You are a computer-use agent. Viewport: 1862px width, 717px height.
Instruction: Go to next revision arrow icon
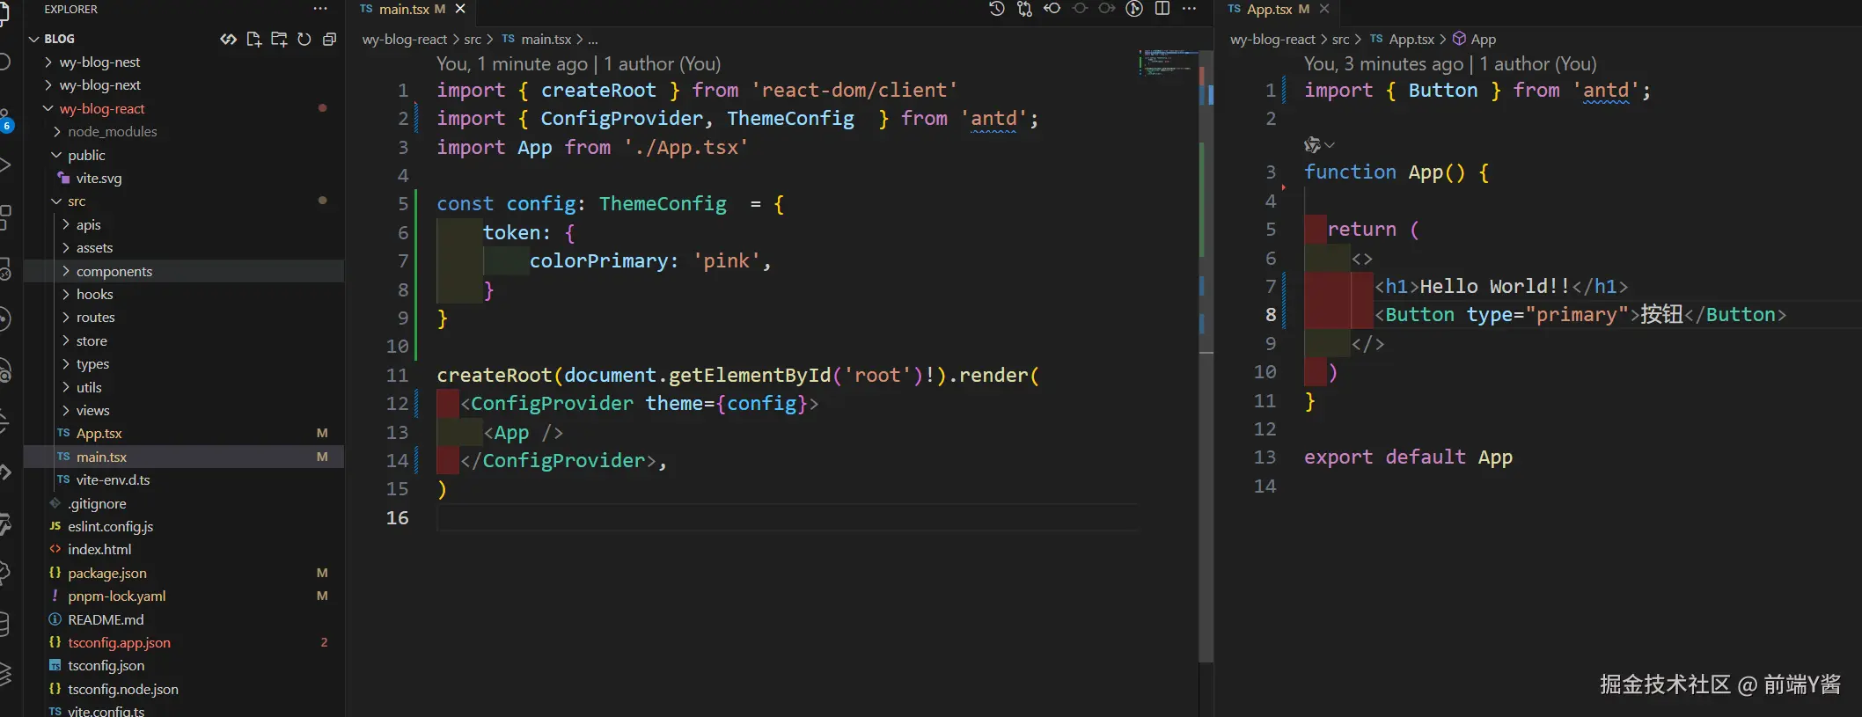coord(1107,9)
